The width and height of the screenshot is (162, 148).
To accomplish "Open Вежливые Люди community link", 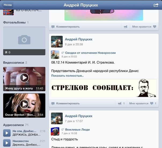I will pyautogui.click(x=77, y=129).
